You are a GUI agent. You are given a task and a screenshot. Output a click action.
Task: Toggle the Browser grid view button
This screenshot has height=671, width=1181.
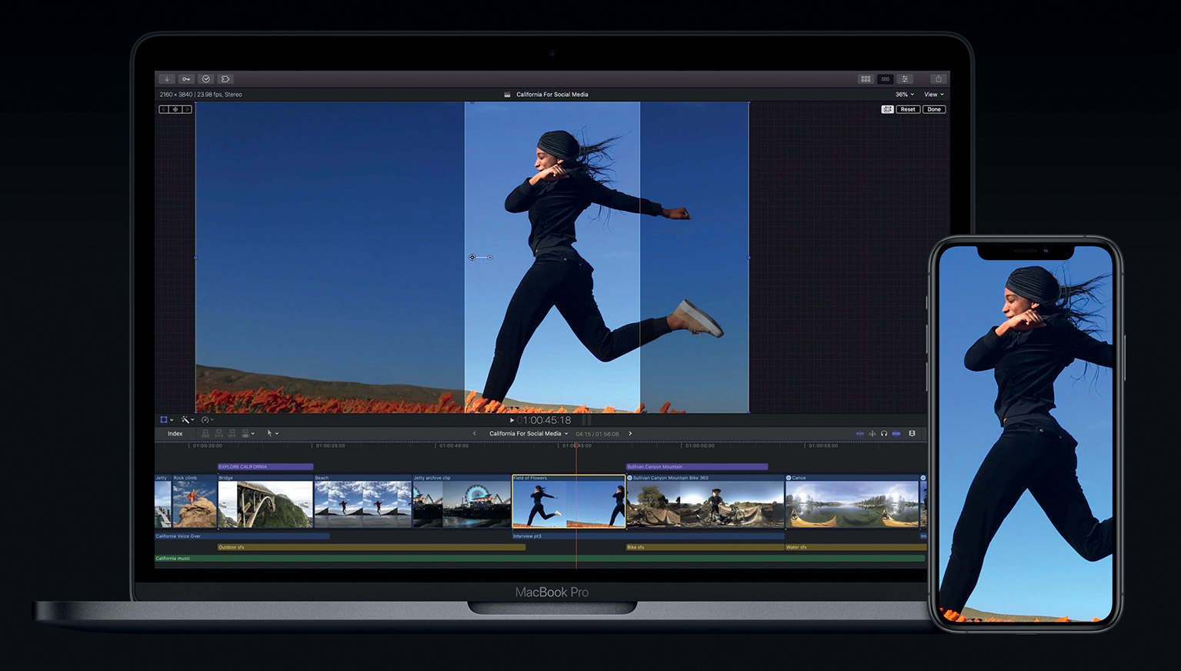(866, 79)
